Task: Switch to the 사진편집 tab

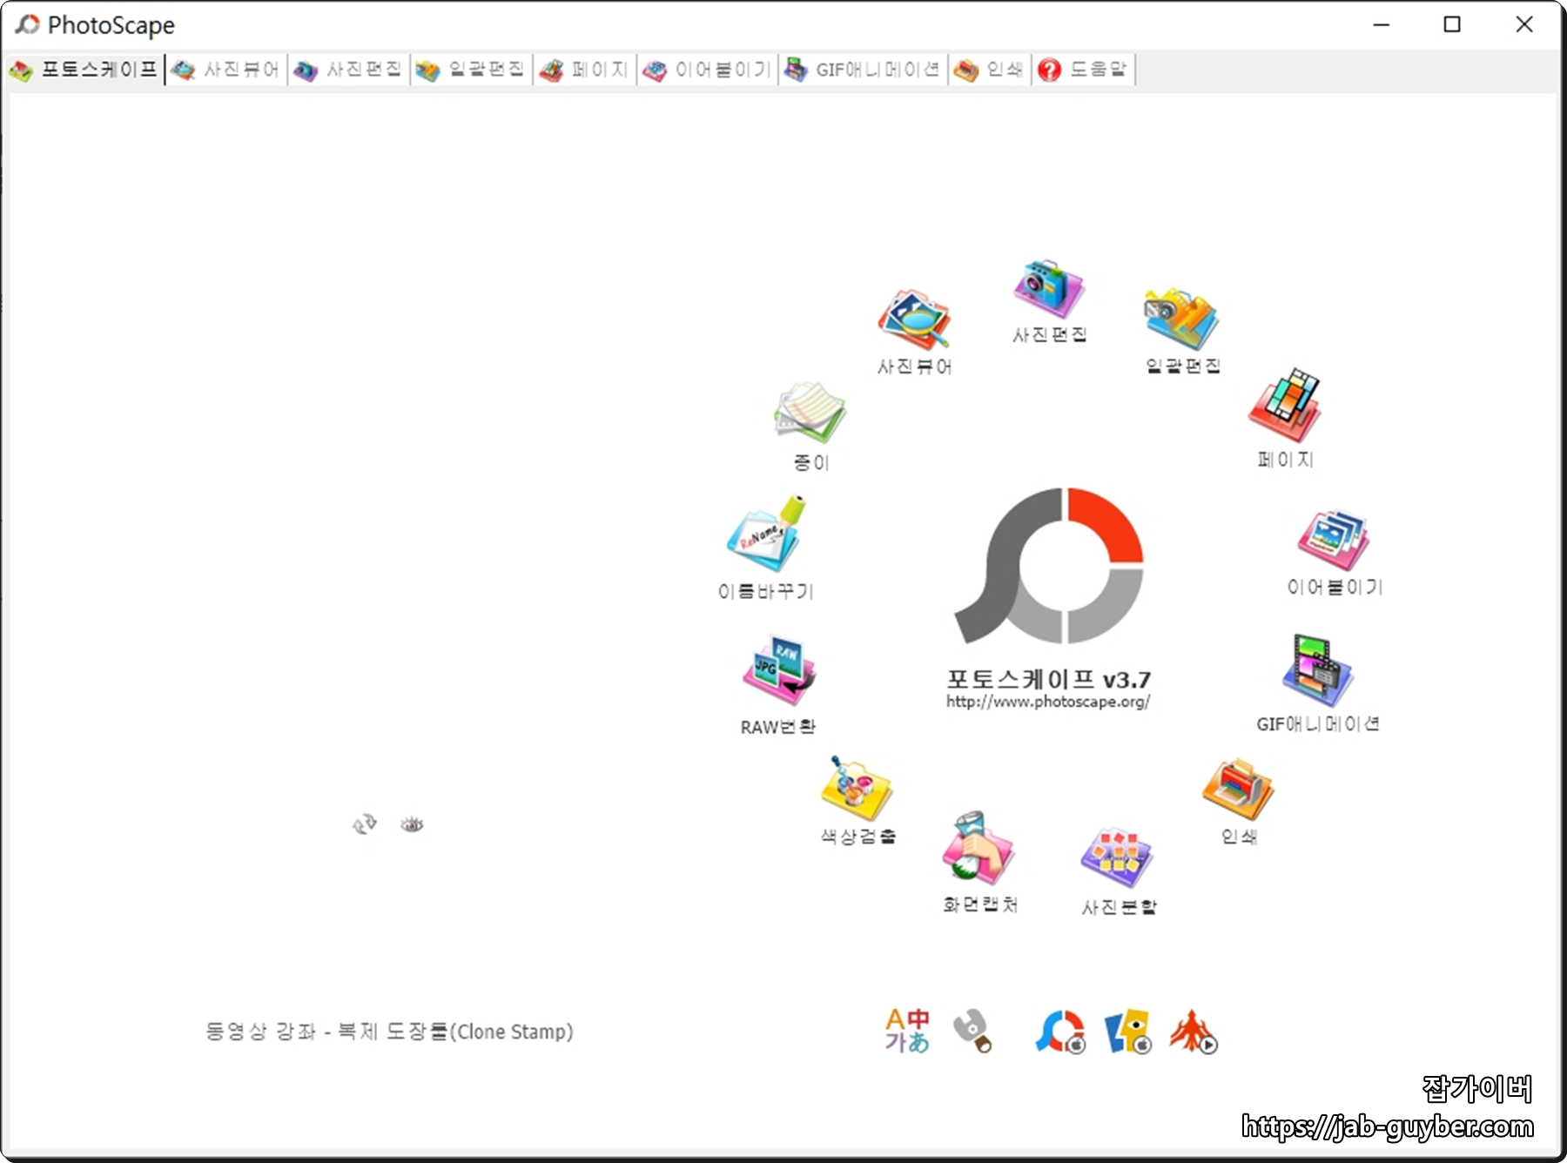Action: (349, 70)
